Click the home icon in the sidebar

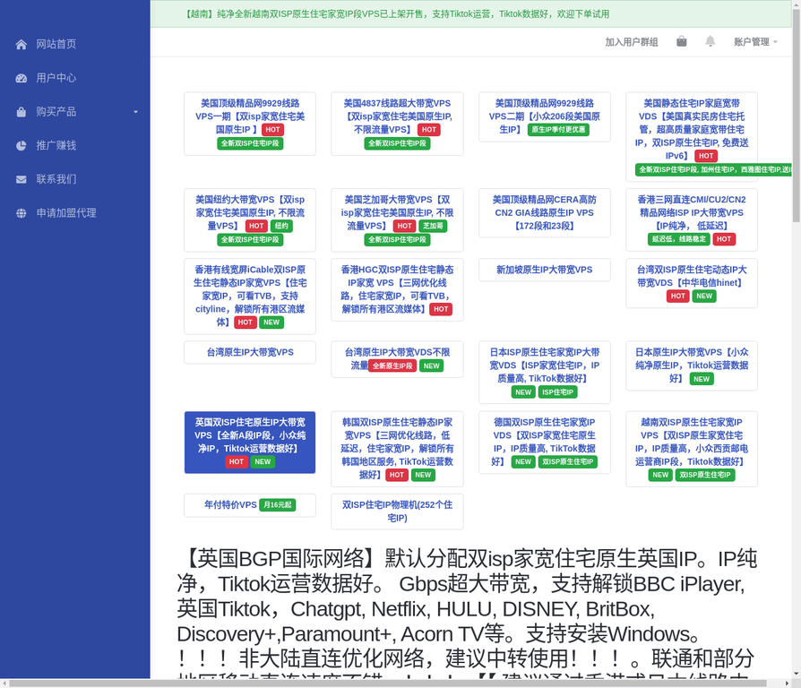click(22, 45)
